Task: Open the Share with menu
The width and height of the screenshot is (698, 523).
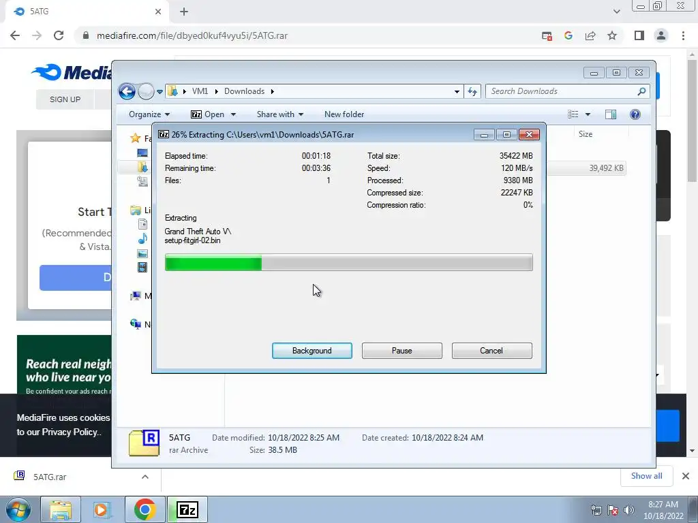Action: [x=280, y=114]
